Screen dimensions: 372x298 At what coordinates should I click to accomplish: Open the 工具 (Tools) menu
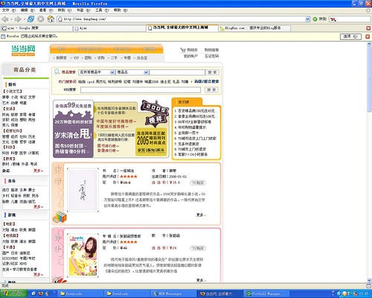(x=102, y=10)
